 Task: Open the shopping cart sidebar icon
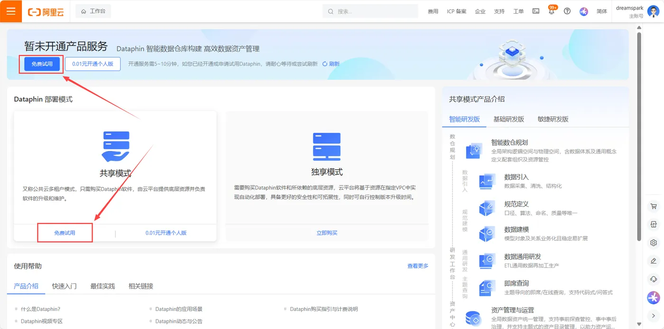[654, 207]
